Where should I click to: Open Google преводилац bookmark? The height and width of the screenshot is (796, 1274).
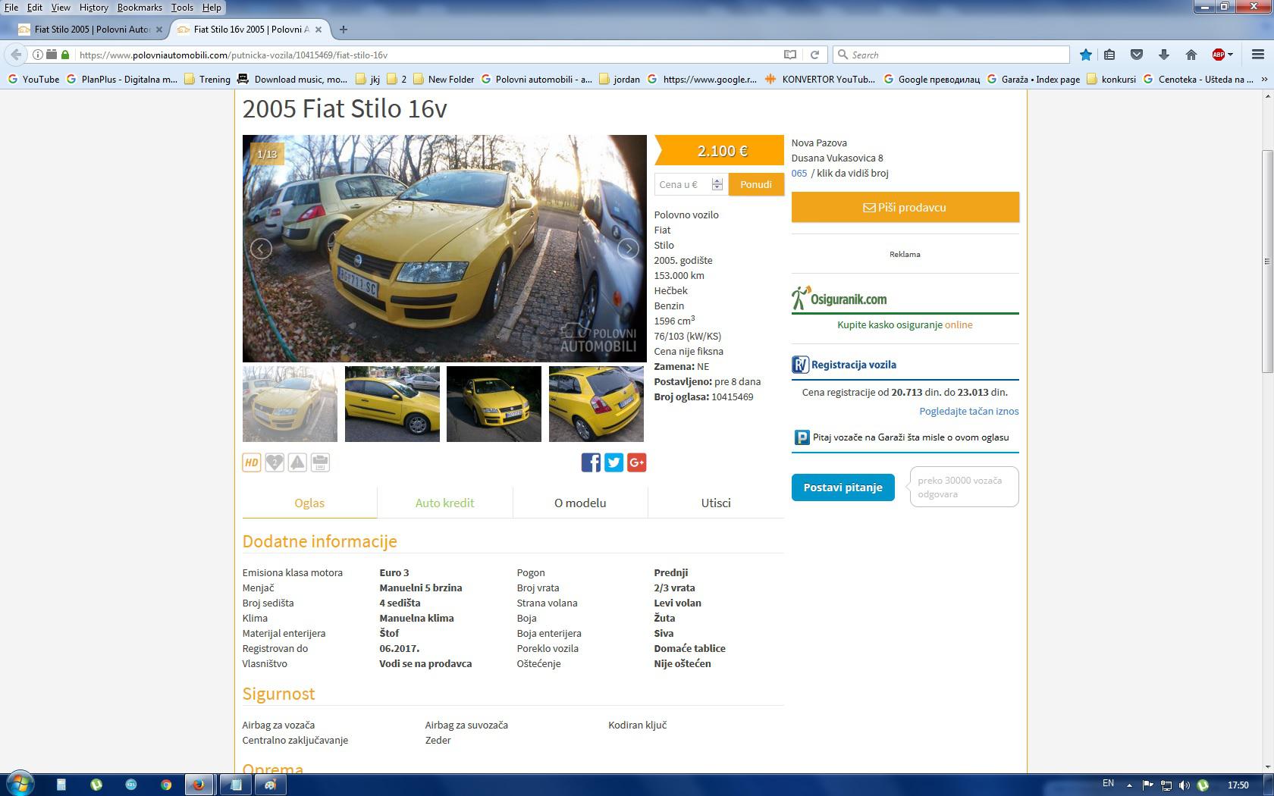pyautogui.click(x=931, y=79)
